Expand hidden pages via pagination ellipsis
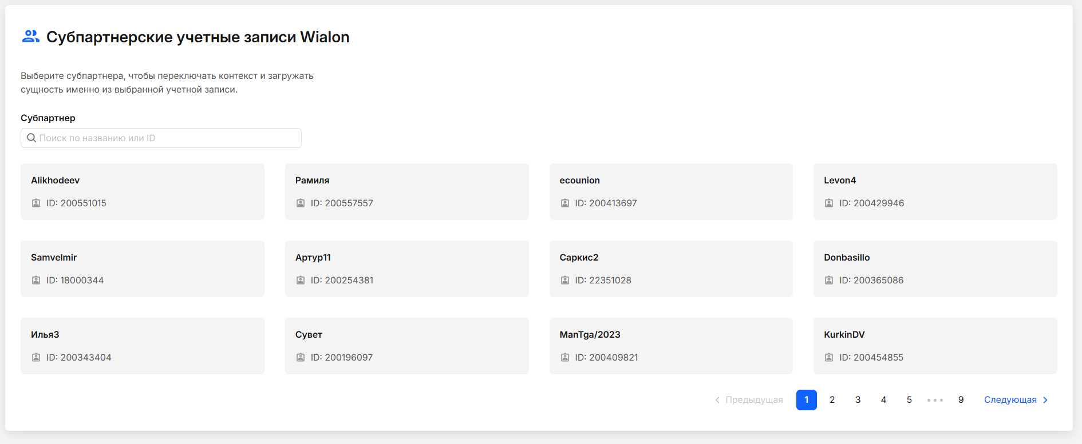Screen dimensions: 1082x444 (935, 400)
